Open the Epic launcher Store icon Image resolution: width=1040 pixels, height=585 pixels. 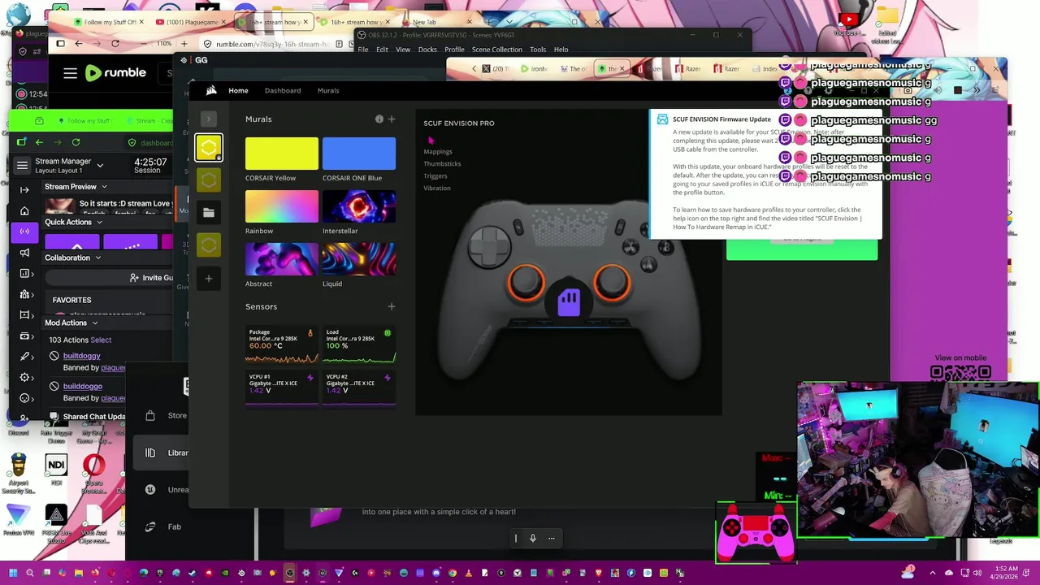[150, 415]
